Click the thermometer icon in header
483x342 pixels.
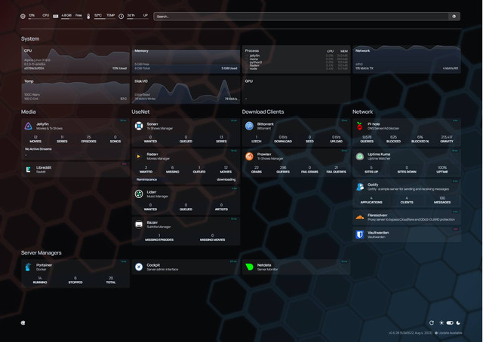[x=88, y=17]
